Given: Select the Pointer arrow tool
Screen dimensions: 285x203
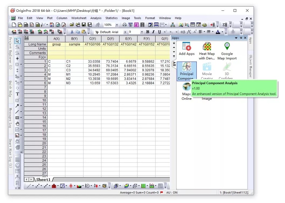Looking at the screenshot, I should (x=17, y=41).
